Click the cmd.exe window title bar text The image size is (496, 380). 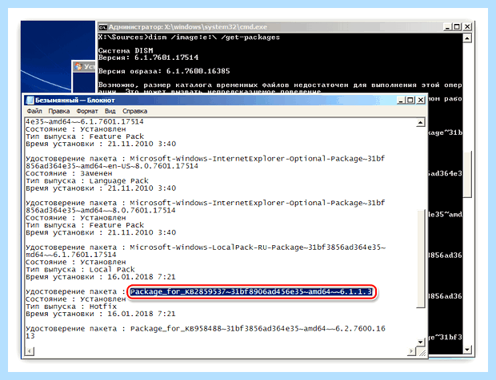click(188, 27)
